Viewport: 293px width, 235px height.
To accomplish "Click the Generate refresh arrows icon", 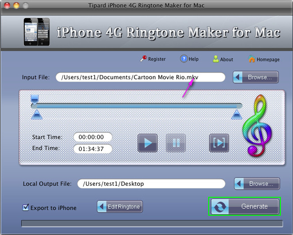I will [x=220, y=207].
